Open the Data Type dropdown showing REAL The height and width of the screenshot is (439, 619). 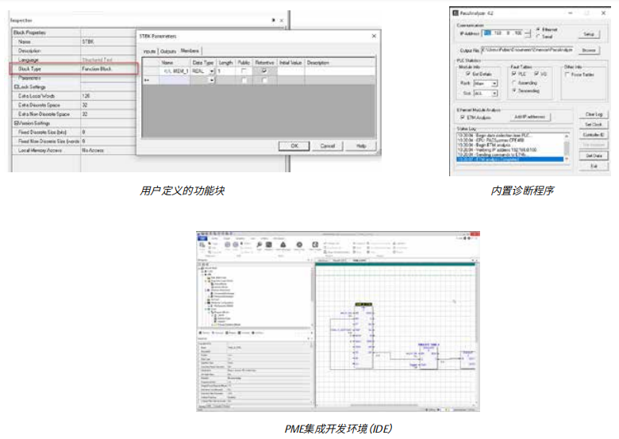212,71
